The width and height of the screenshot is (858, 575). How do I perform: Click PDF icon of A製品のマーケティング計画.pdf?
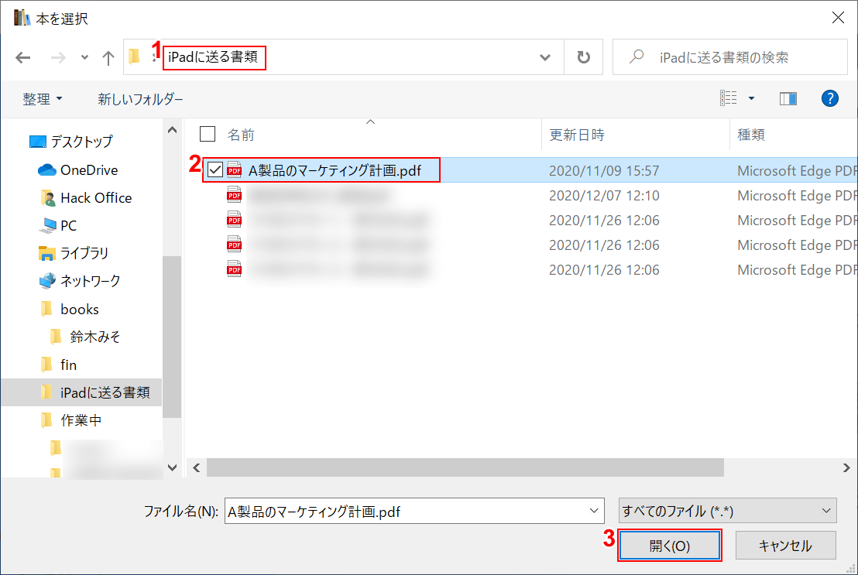pos(234,169)
